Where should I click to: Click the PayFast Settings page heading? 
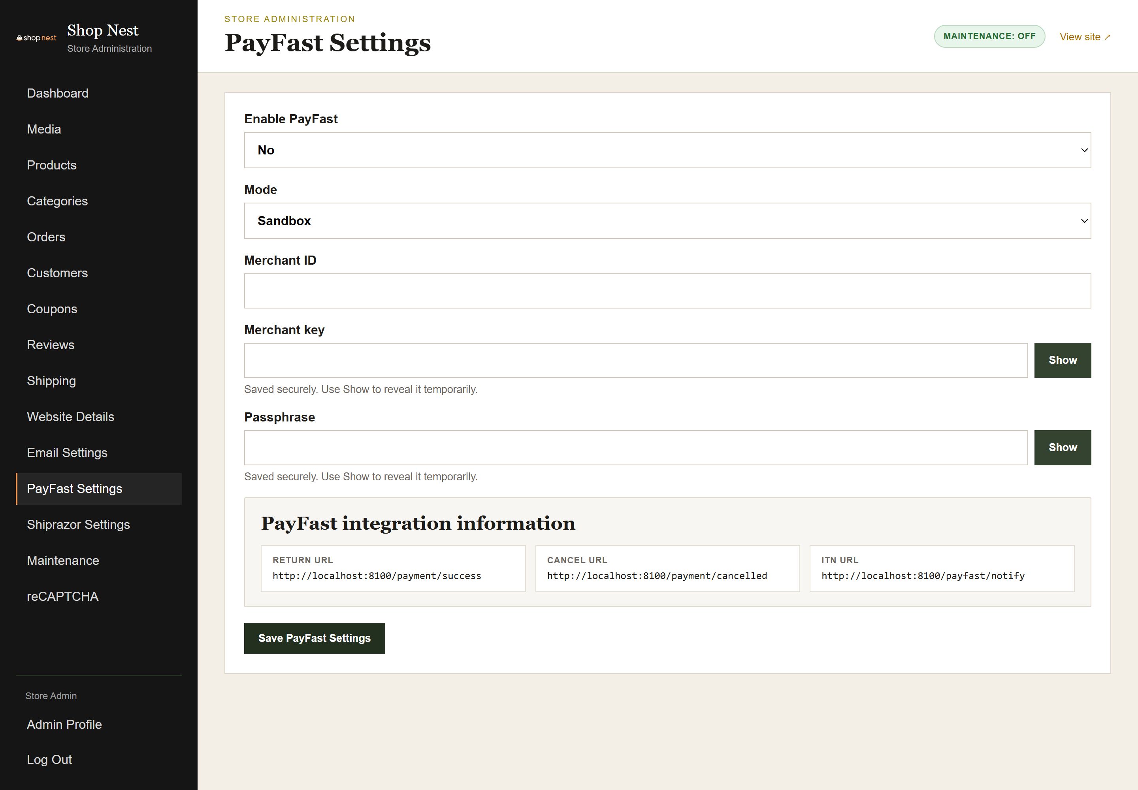point(328,43)
